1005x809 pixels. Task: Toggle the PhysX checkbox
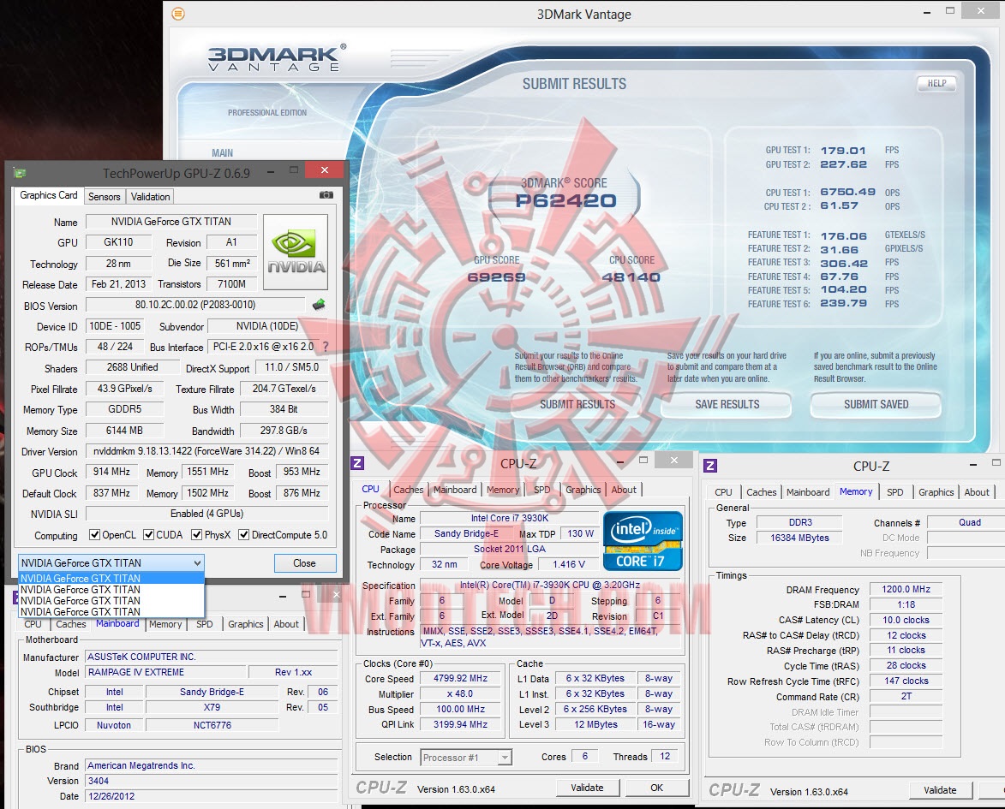[197, 535]
